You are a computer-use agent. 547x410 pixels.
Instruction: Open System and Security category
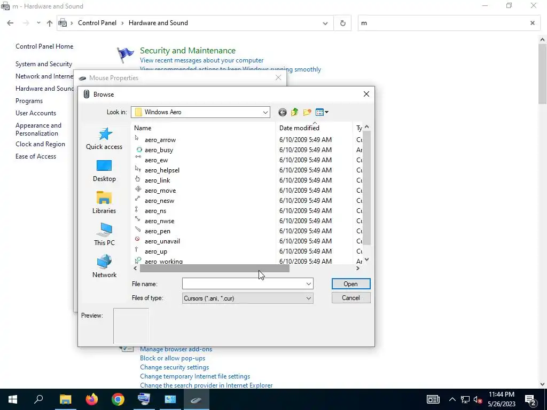point(44,64)
